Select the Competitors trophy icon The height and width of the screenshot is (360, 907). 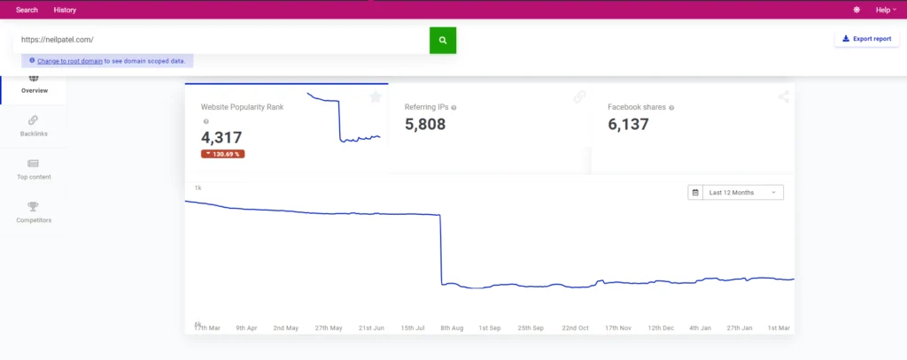click(33, 207)
